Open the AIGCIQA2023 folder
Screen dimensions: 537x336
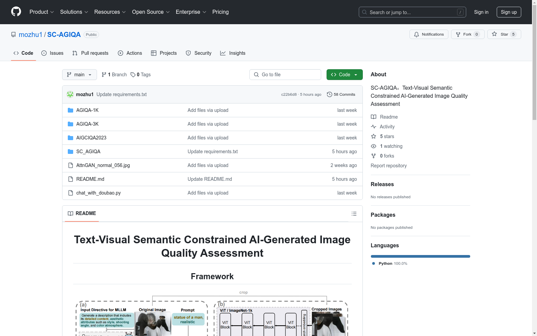pyautogui.click(x=91, y=138)
